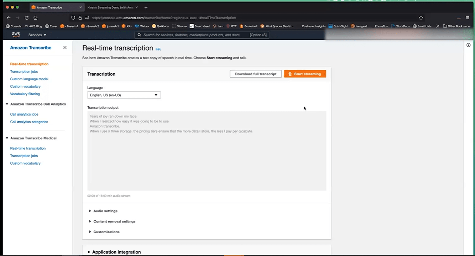This screenshot has height=256, width=475.
Task: Open the Console bookmark
Action: [x=14, y=26]
